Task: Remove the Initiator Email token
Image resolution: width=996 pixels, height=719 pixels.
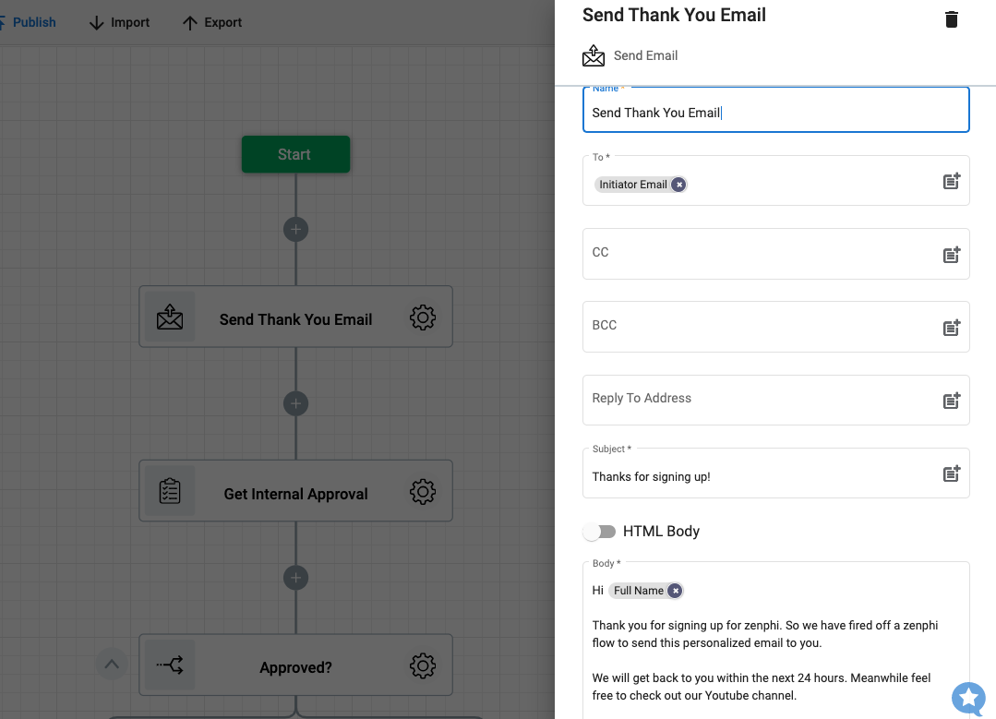Action: 678,185
